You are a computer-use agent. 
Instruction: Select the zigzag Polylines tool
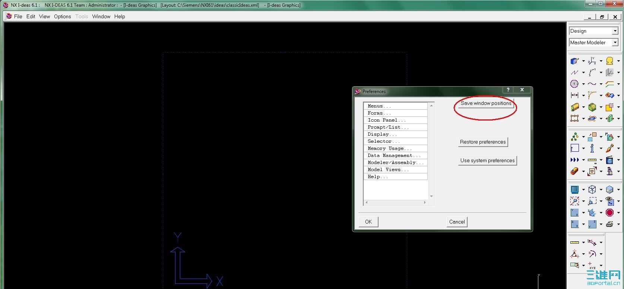pyautogui.click(x=575, y=73)
